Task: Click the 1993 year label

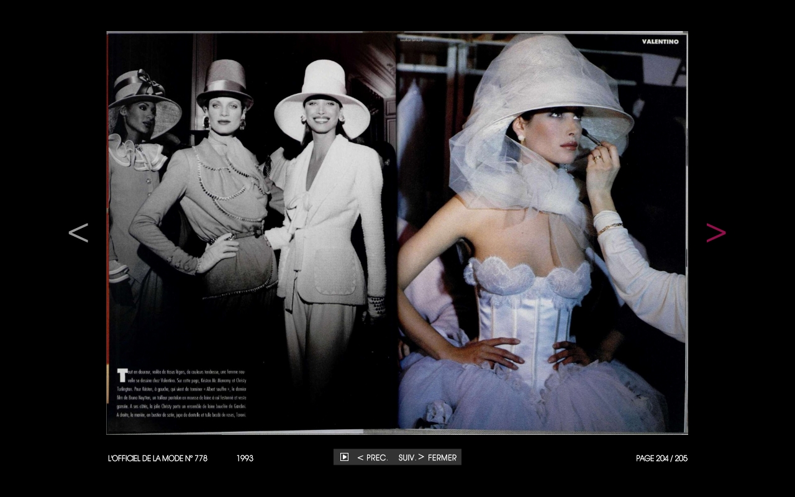Action: coord(245,458)
